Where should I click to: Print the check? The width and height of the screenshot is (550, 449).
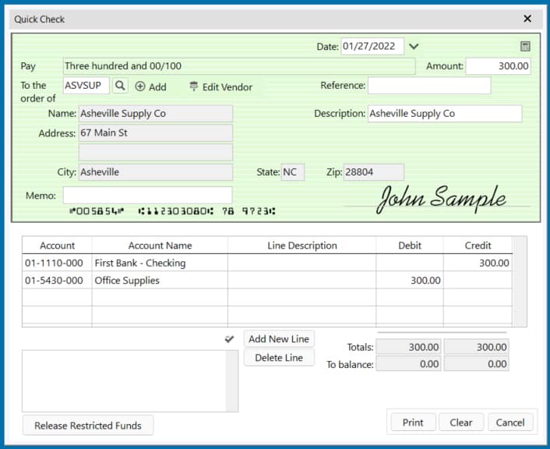coord(413,422)
